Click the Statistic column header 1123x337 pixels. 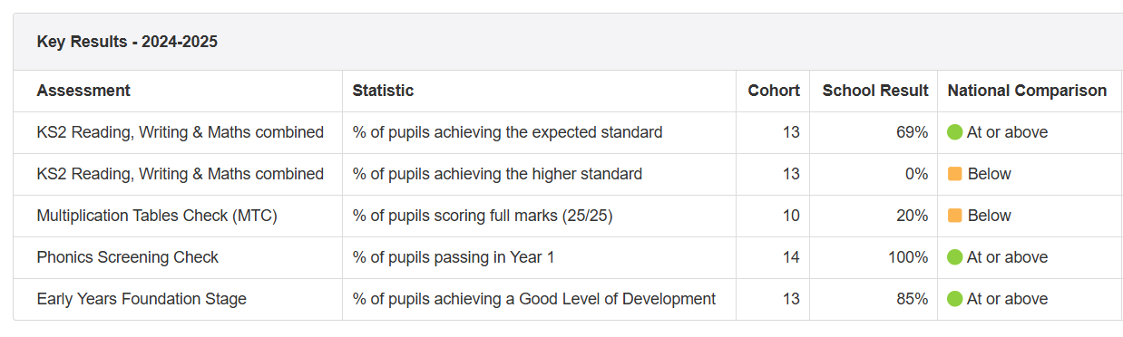(383, 91)
